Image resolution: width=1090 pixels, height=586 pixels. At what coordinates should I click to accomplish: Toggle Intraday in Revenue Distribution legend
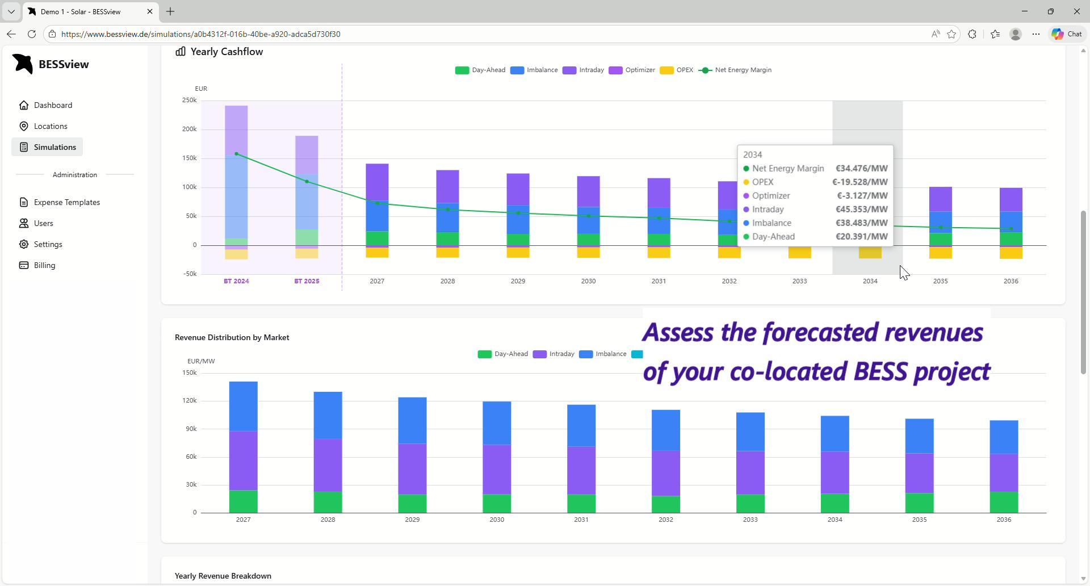point(554,354)
